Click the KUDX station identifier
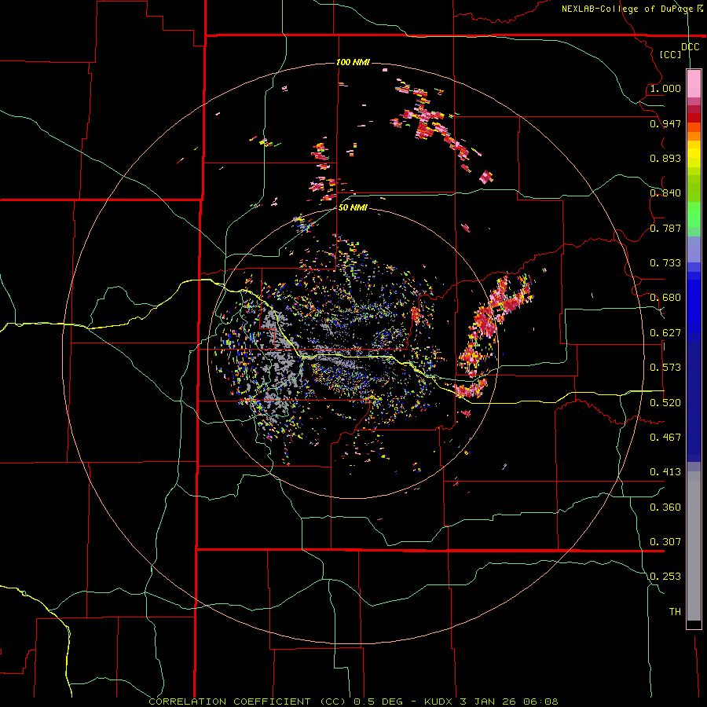Viewport: 707px width, 707px height. (439, 702)
